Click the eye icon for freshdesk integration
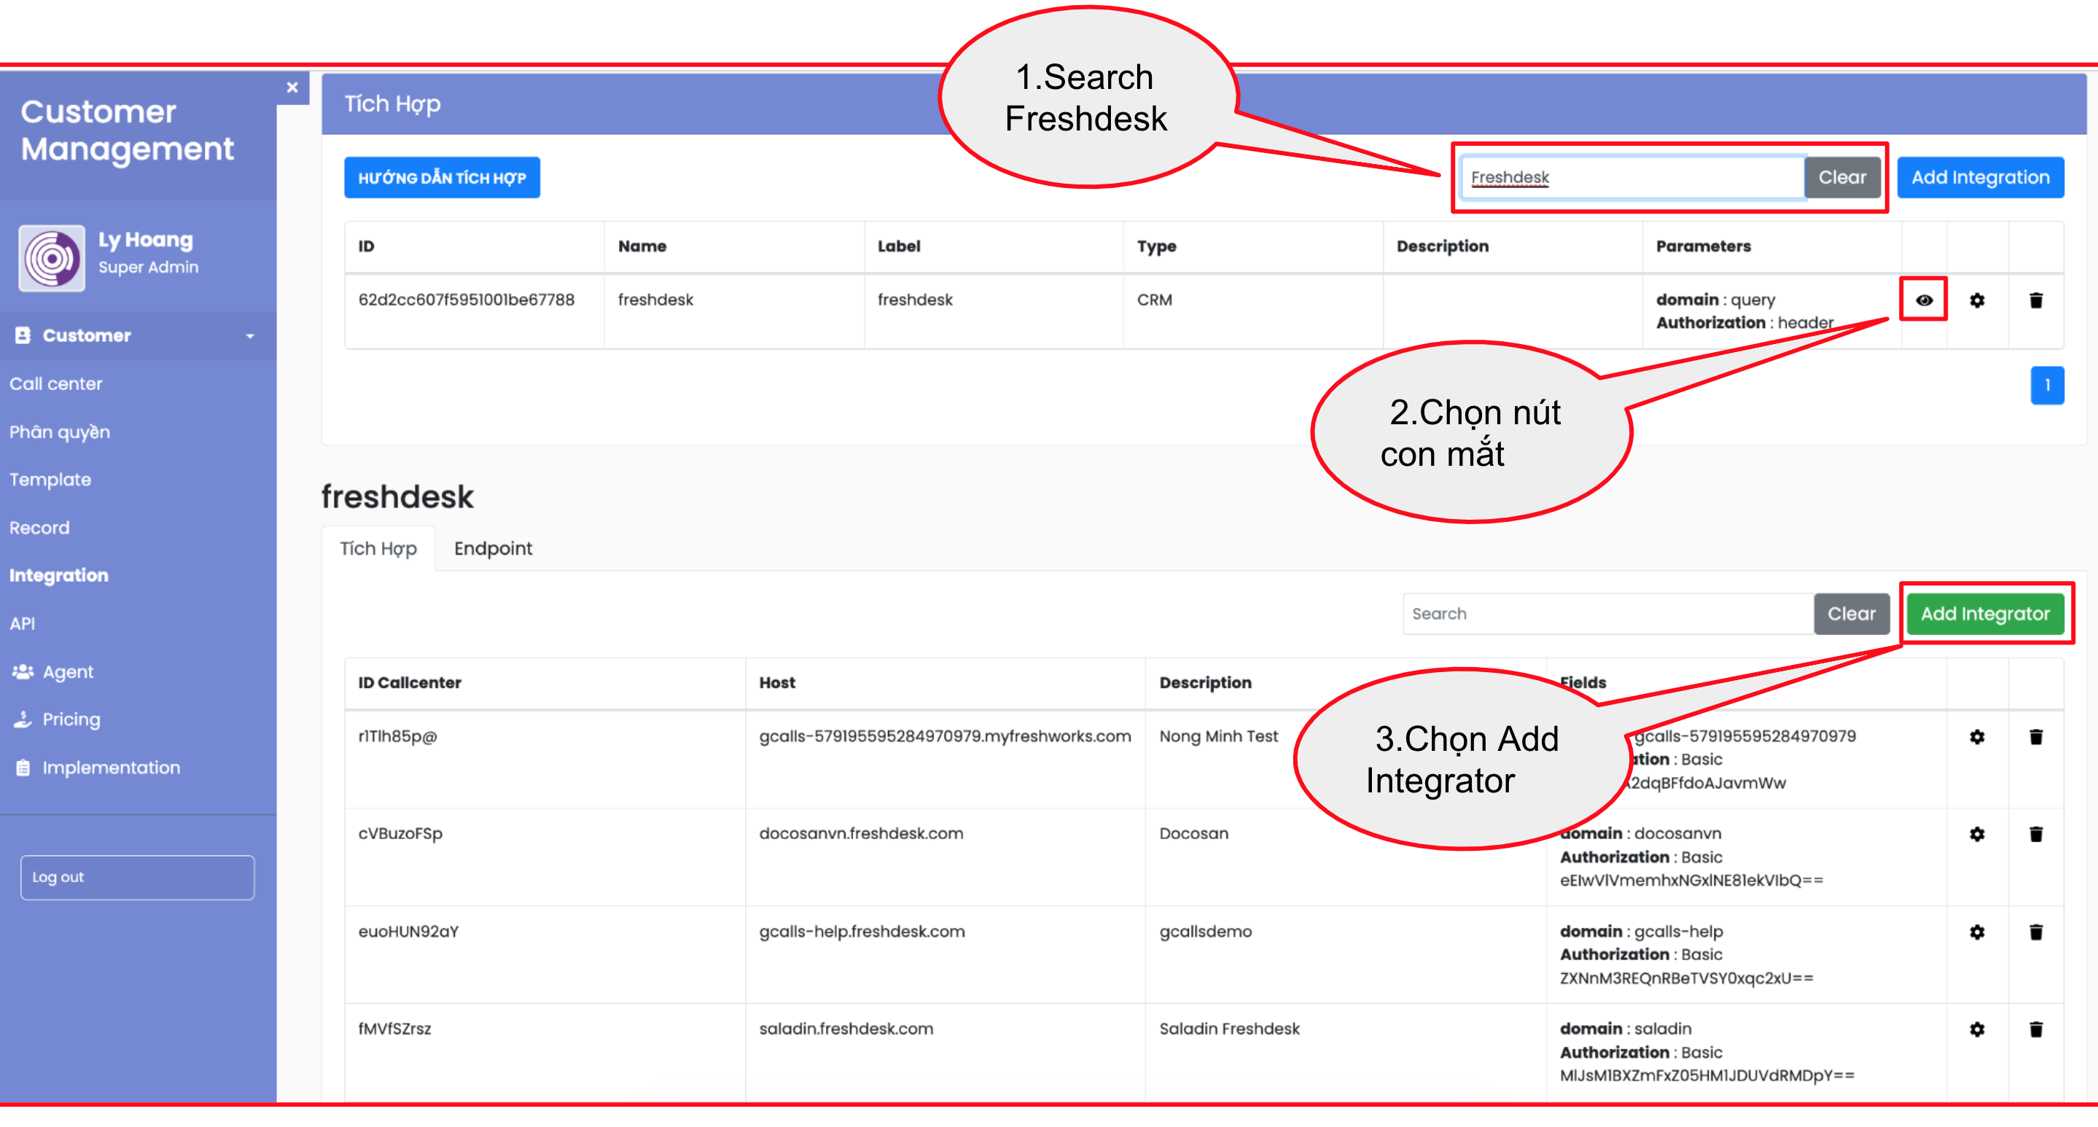The height and width of the screenshot is (1127, 2098). tap(1924, 300)
